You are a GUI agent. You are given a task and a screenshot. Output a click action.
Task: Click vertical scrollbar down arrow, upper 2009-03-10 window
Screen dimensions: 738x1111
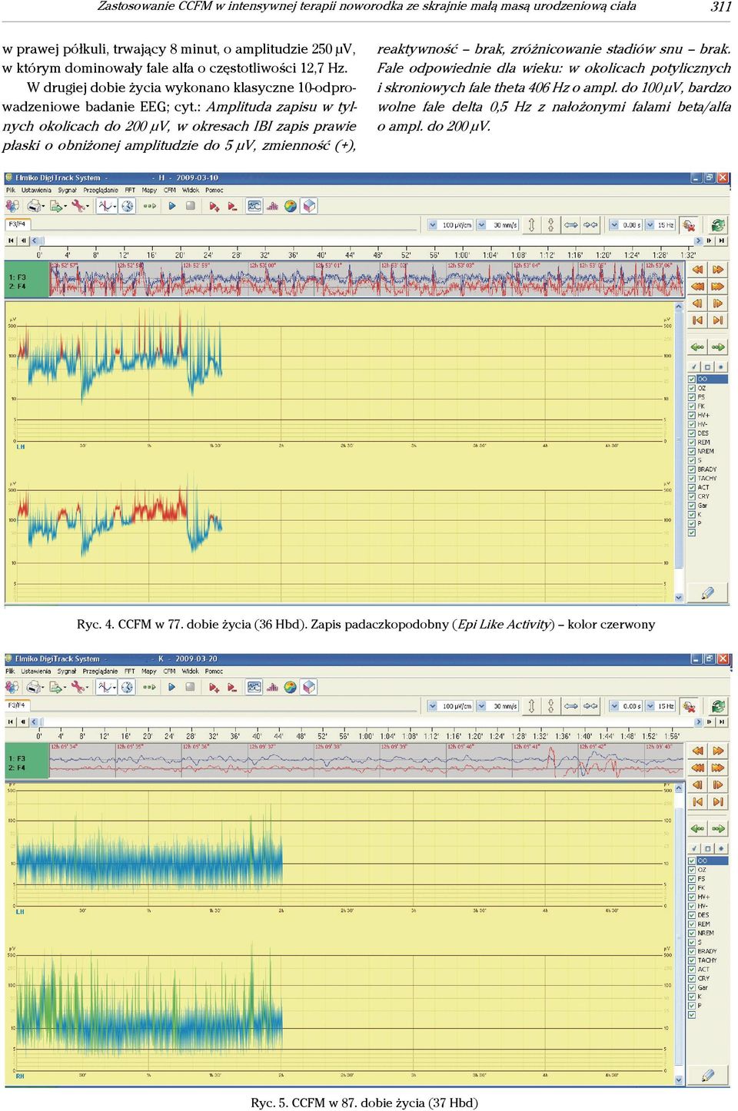click(679, 597)
